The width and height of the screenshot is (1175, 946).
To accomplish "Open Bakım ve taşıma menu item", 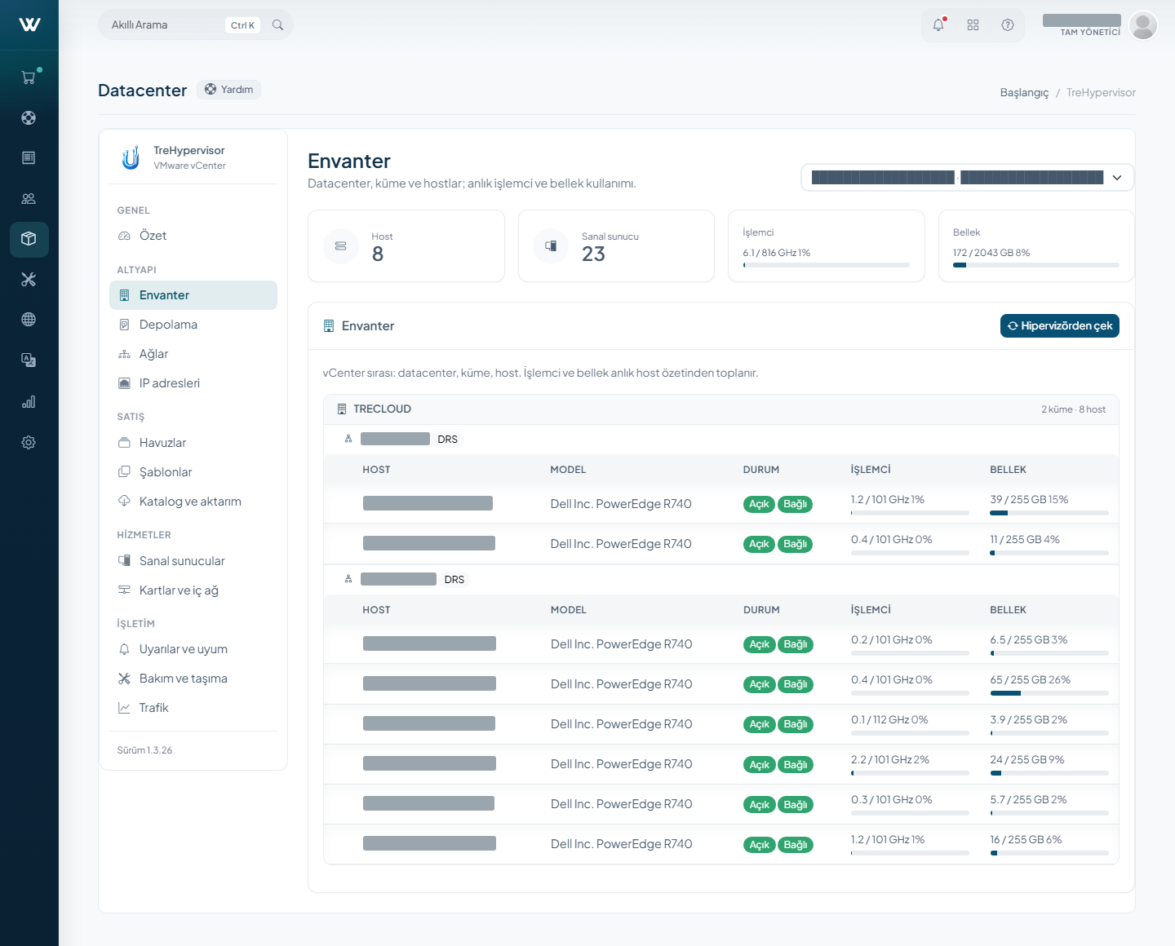I will pyautogui.click(x=193, y=679).
